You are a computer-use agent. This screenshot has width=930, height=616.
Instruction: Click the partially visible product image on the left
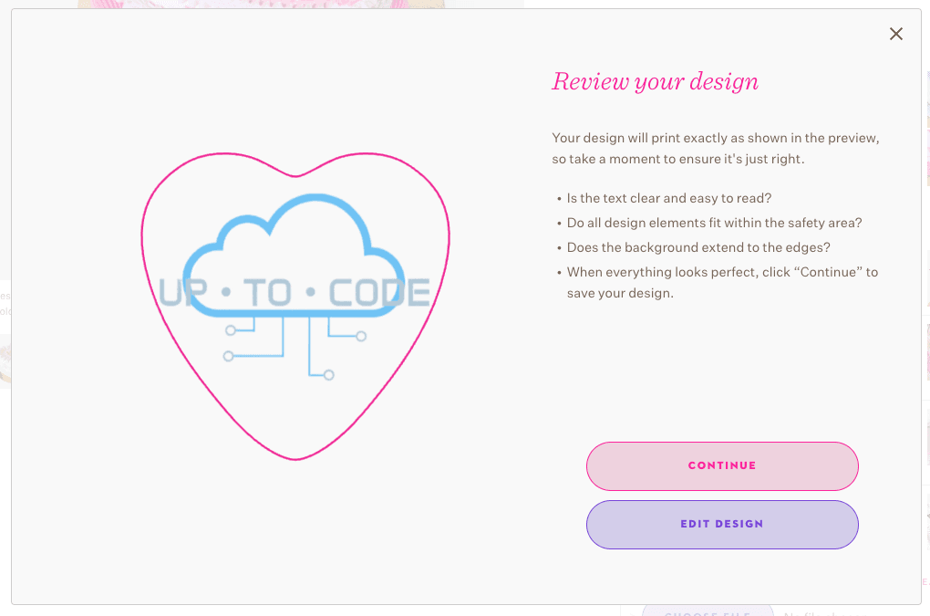click(x=5, y=356)
